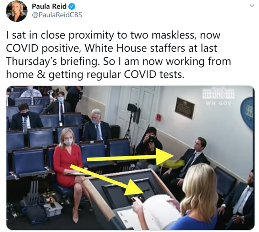This screenshot has width=259, height=232.
Task: Visit the @PaulaReidCBS handle link
Action: (x=57, y=15)
